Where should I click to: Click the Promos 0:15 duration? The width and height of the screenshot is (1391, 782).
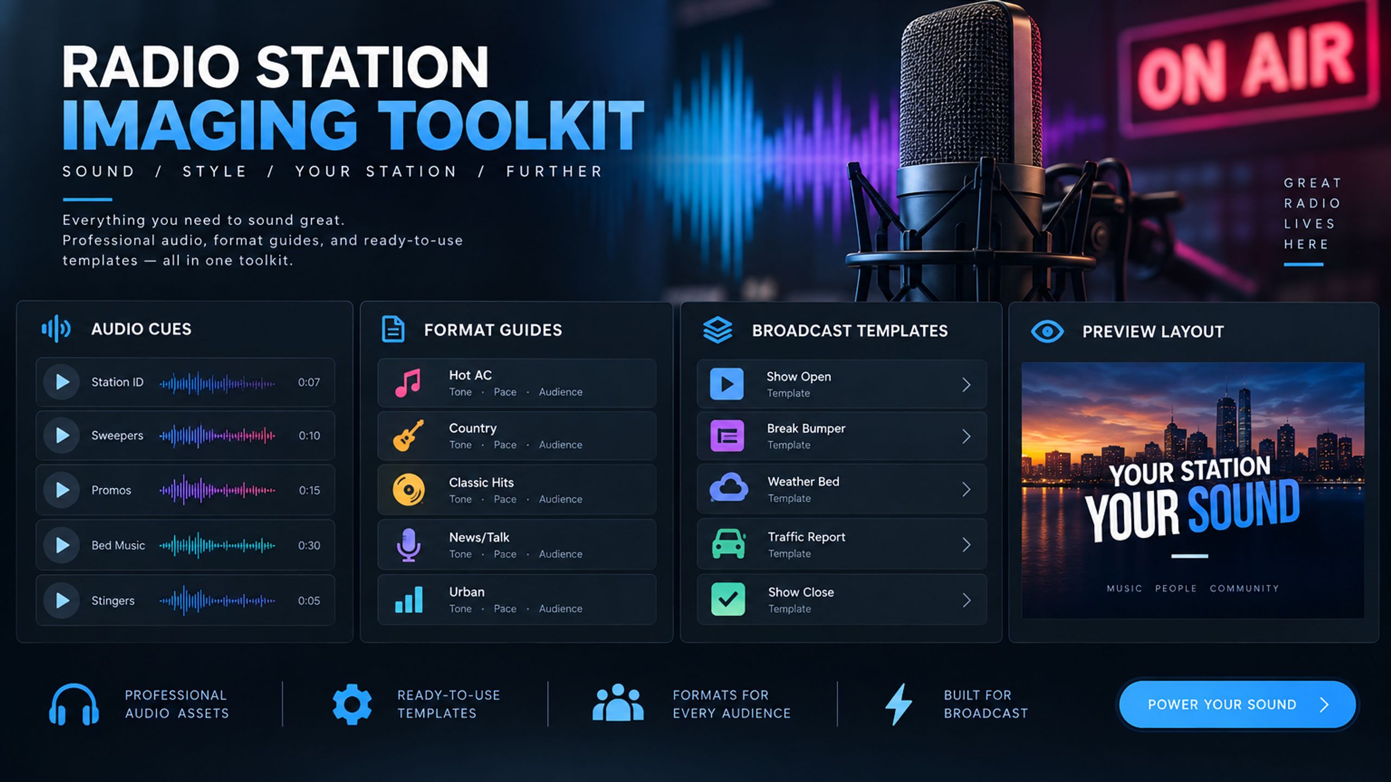[x=309, y=490]
